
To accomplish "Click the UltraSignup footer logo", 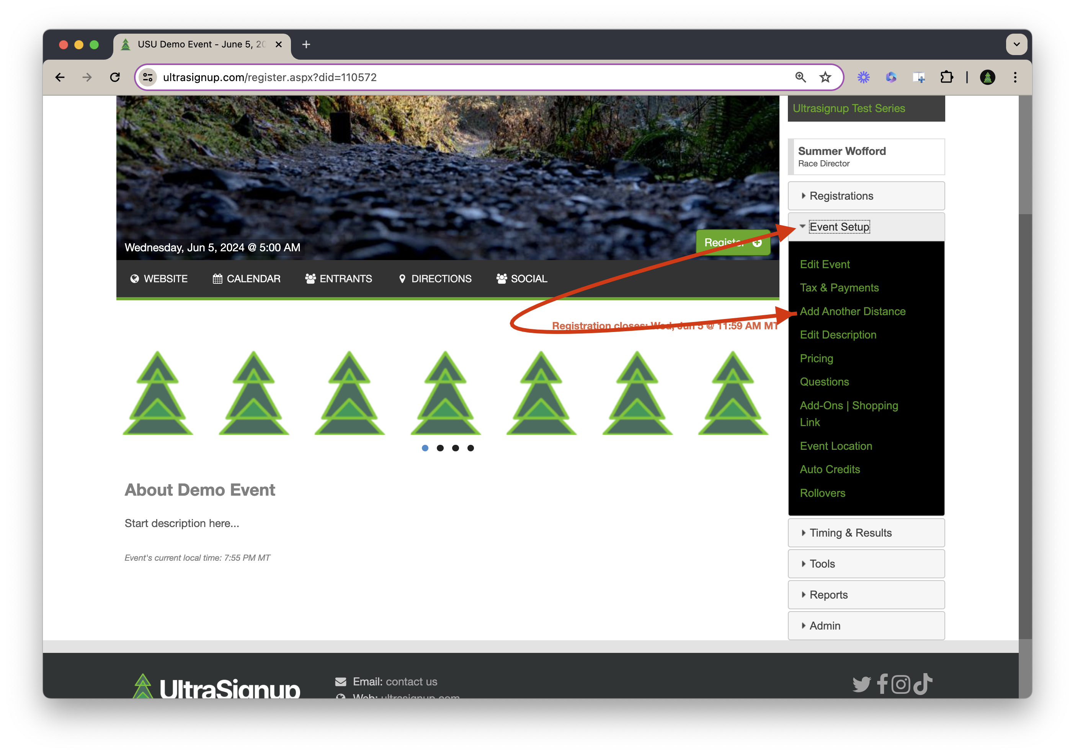I will (x=216, y=687).
